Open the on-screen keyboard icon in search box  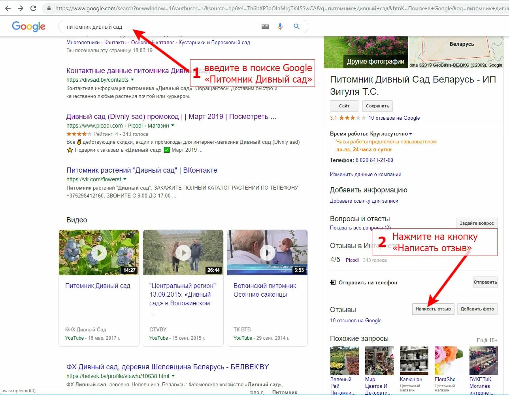point(266,26)
